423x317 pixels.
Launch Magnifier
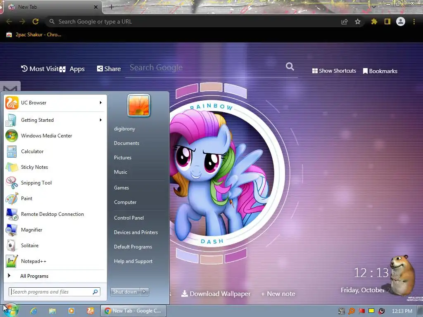(x=55, y=229)
